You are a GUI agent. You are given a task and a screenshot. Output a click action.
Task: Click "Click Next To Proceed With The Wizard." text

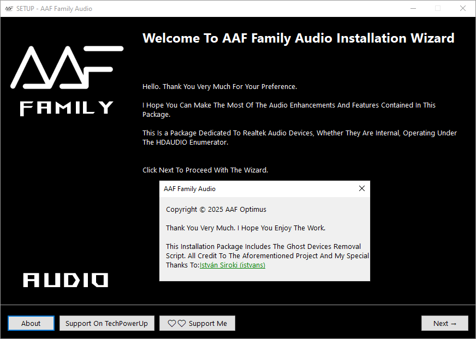click(205, 170)
